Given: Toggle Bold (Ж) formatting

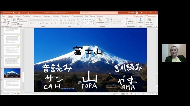Looking at the screenshot, I should coord(31,23).
